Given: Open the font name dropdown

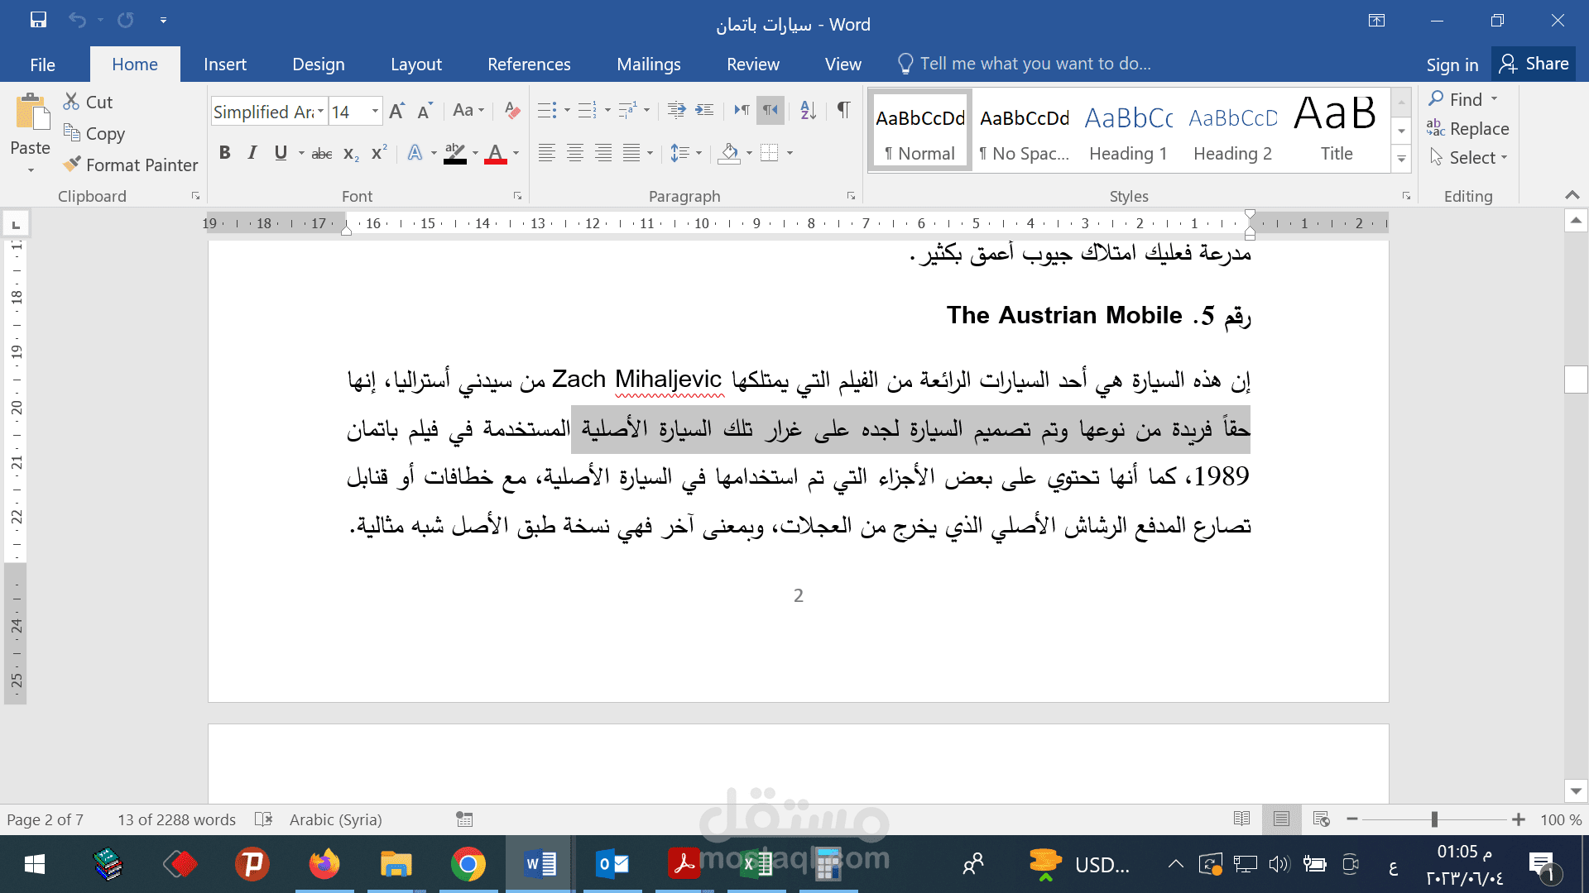Looking at the screenshot, I should [x=321, y=112].
